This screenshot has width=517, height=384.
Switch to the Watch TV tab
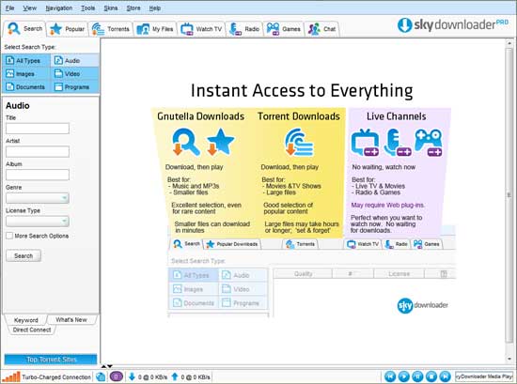pos(201,29)
